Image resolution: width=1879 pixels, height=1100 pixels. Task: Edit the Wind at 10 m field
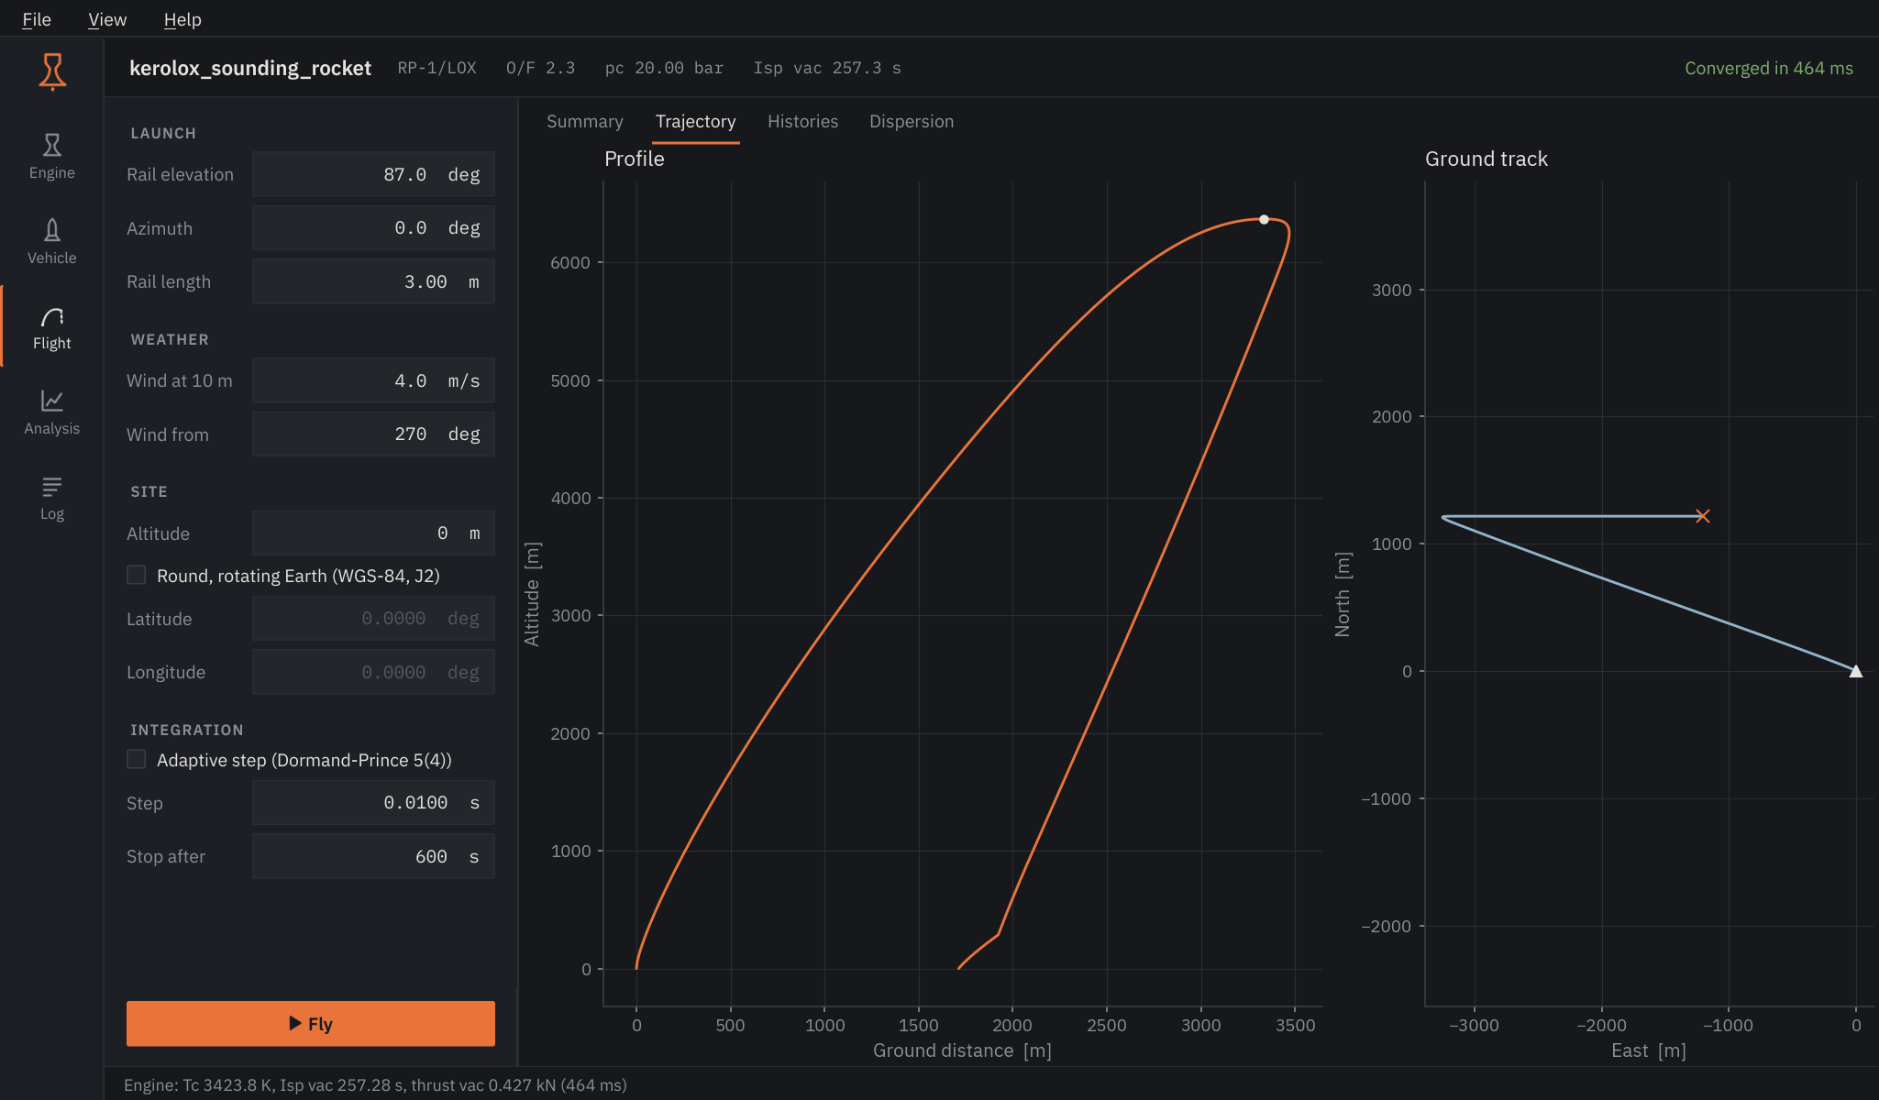(373, 380)
